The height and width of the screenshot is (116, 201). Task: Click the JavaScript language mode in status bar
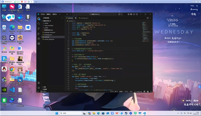138,92
